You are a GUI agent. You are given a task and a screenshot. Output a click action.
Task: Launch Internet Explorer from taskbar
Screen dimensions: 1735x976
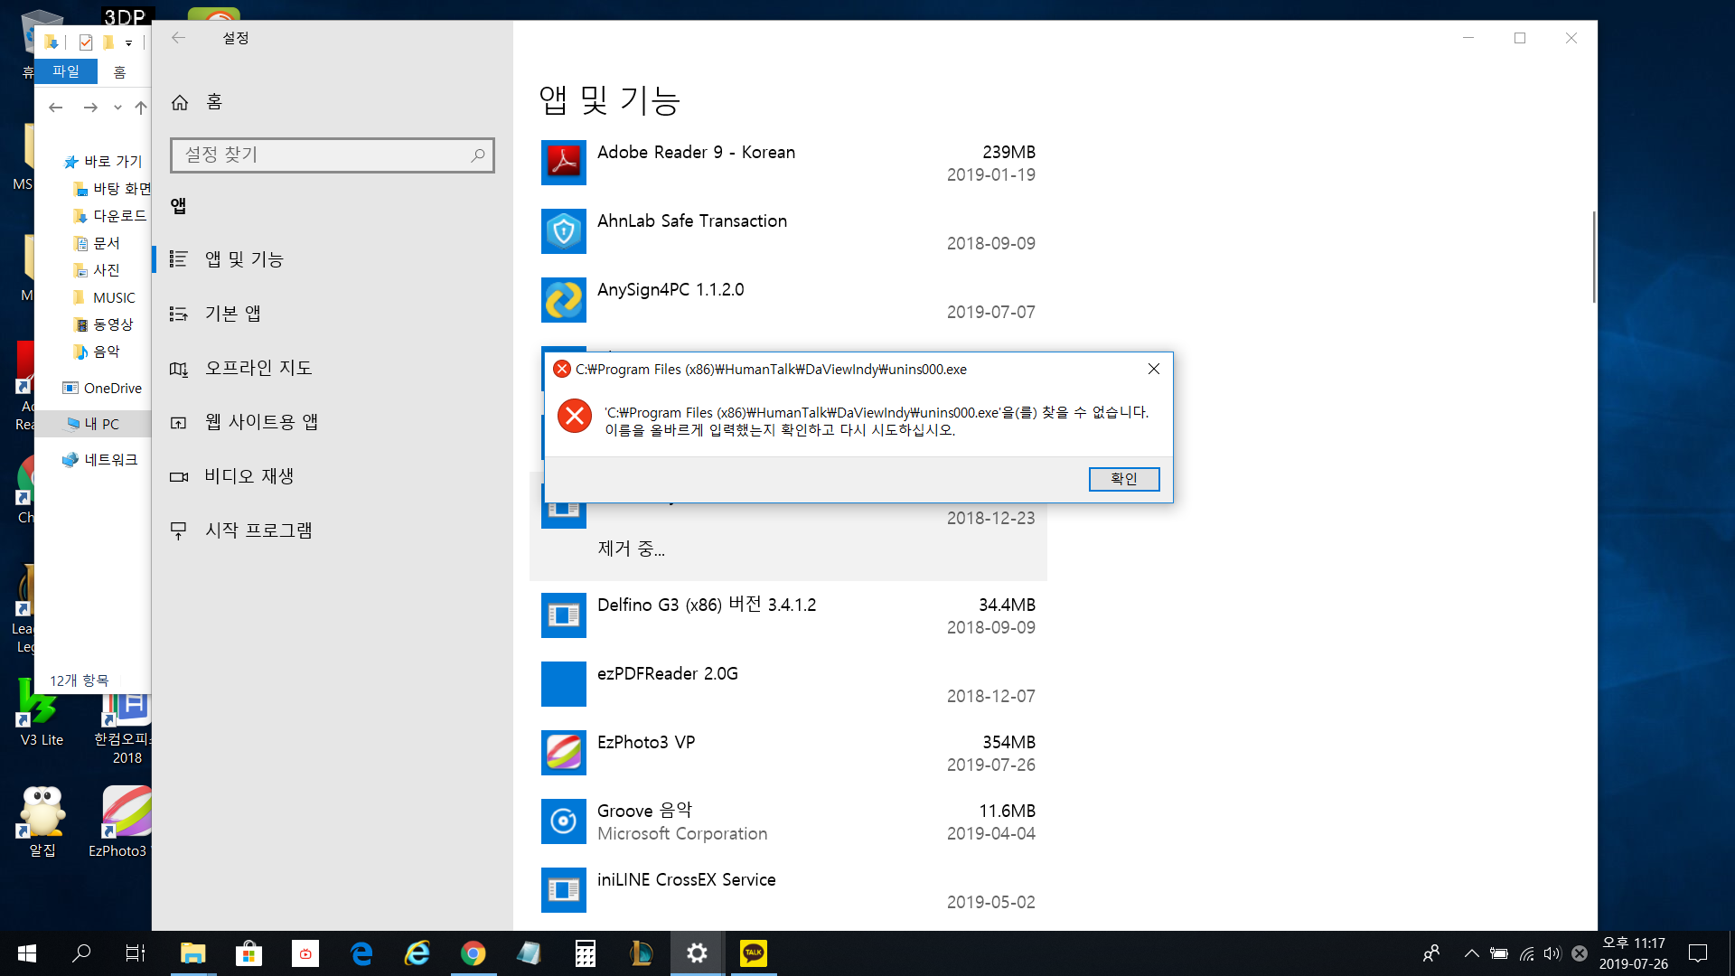pos(417,953)
